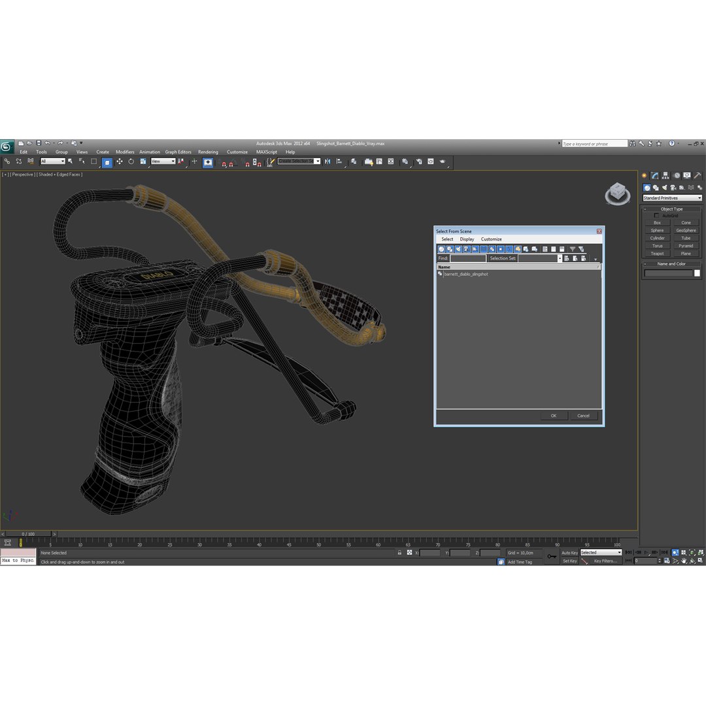The width and height of the screenshot is (706, 706).
Task: Open the Modifiers menu
Action: pyautogui.click(x=125, y=152)
